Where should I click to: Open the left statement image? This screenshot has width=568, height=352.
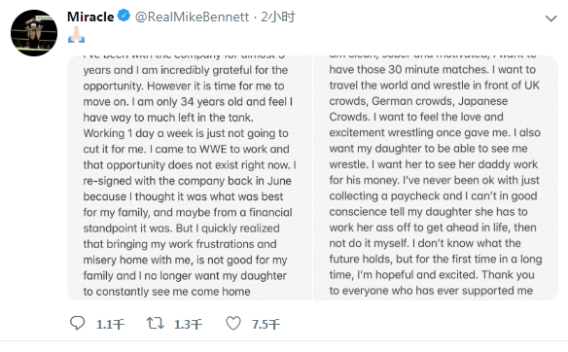[190, 178]
